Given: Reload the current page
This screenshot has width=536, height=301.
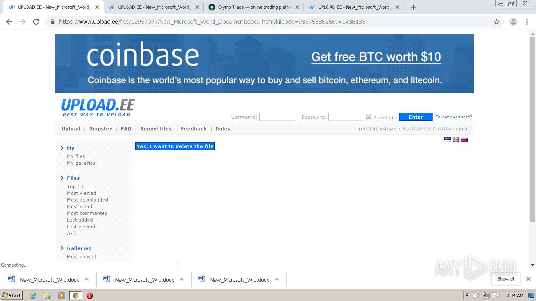Looking at the screenshot, I should click(x=36, y=22).
